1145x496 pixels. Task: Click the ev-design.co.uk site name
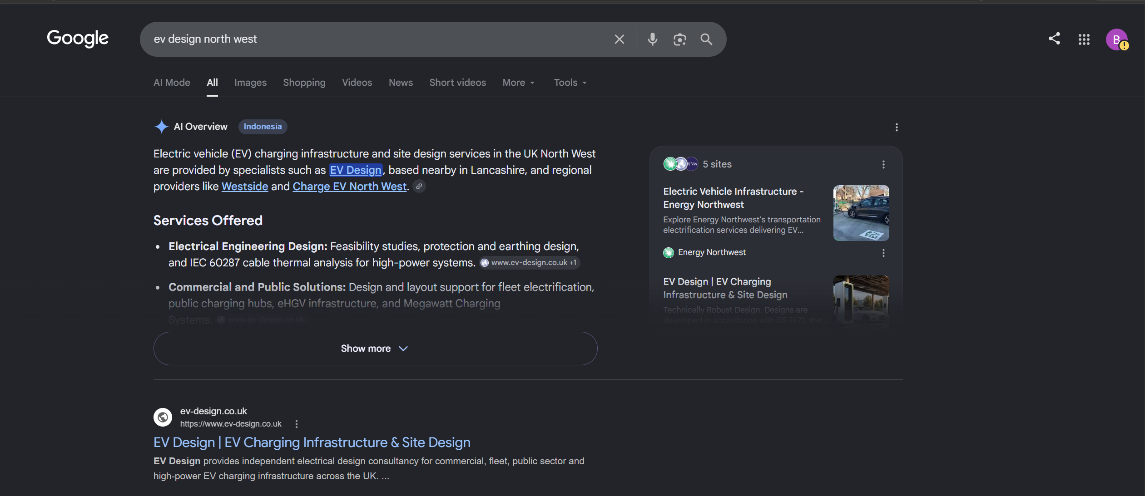coord(213,411)
